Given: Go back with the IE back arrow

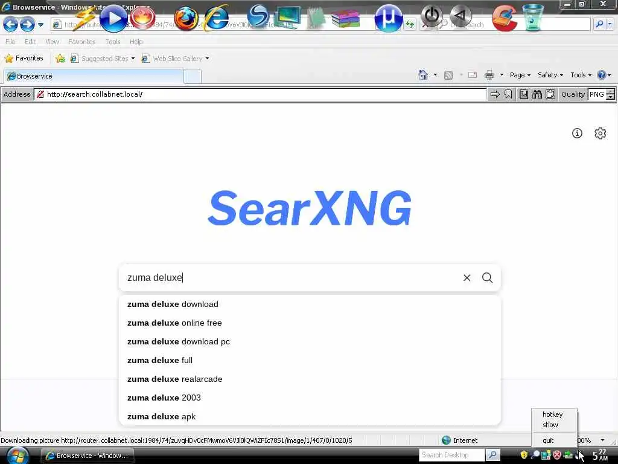Looking at the screenshot, I should click(x=10, y=24).
